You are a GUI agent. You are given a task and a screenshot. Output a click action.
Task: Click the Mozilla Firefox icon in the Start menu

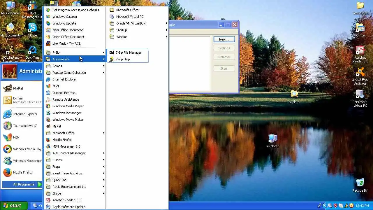(7, 172)
